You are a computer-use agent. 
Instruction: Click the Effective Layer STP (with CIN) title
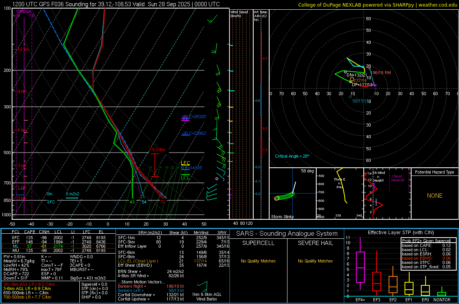[x=401, y=233]
